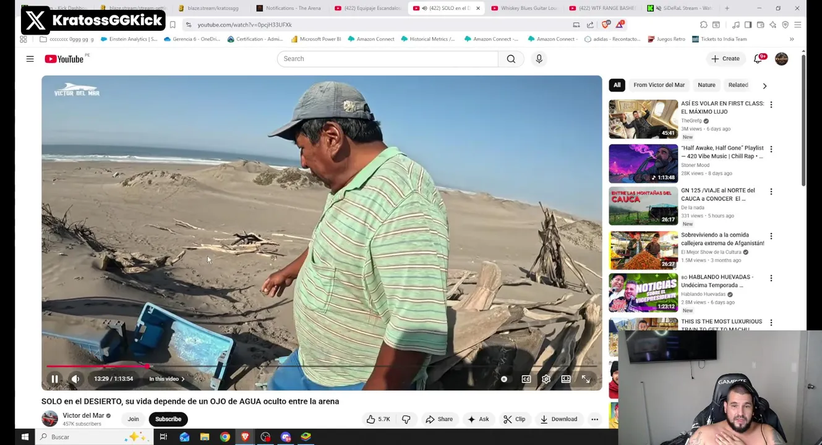Open options for 'Sobreviviendo a la comida' video
Image resolution: width=822 pixels, height=445 pixels.
(x=771, y=236)
